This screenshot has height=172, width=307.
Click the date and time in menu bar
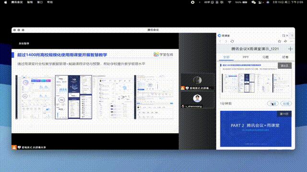coord(288,2)
